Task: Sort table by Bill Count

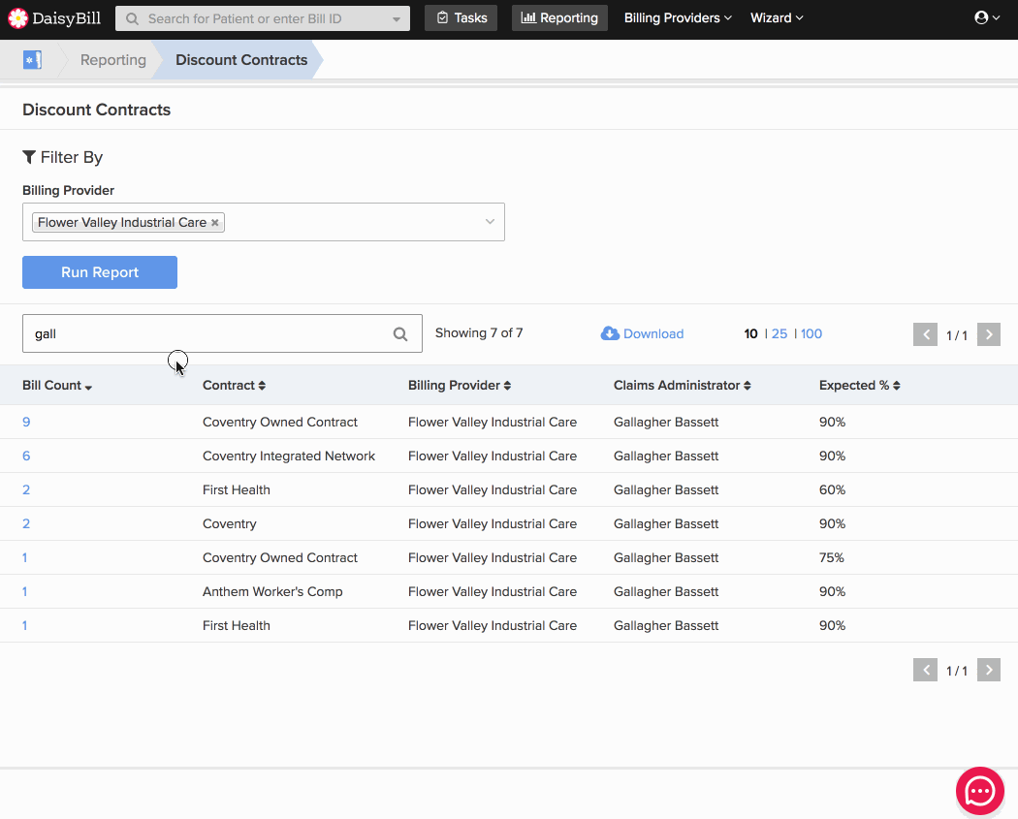Action: (57, 386)
